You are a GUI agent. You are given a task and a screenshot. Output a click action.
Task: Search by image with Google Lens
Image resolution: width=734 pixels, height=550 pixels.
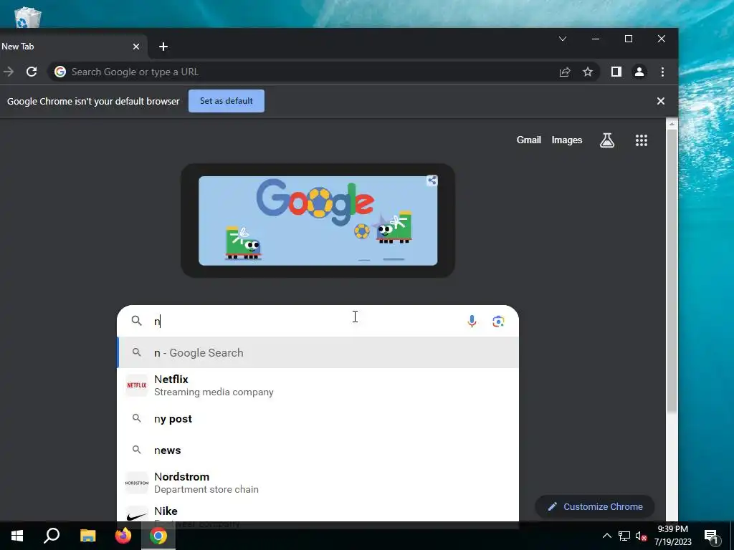[498, 322]
